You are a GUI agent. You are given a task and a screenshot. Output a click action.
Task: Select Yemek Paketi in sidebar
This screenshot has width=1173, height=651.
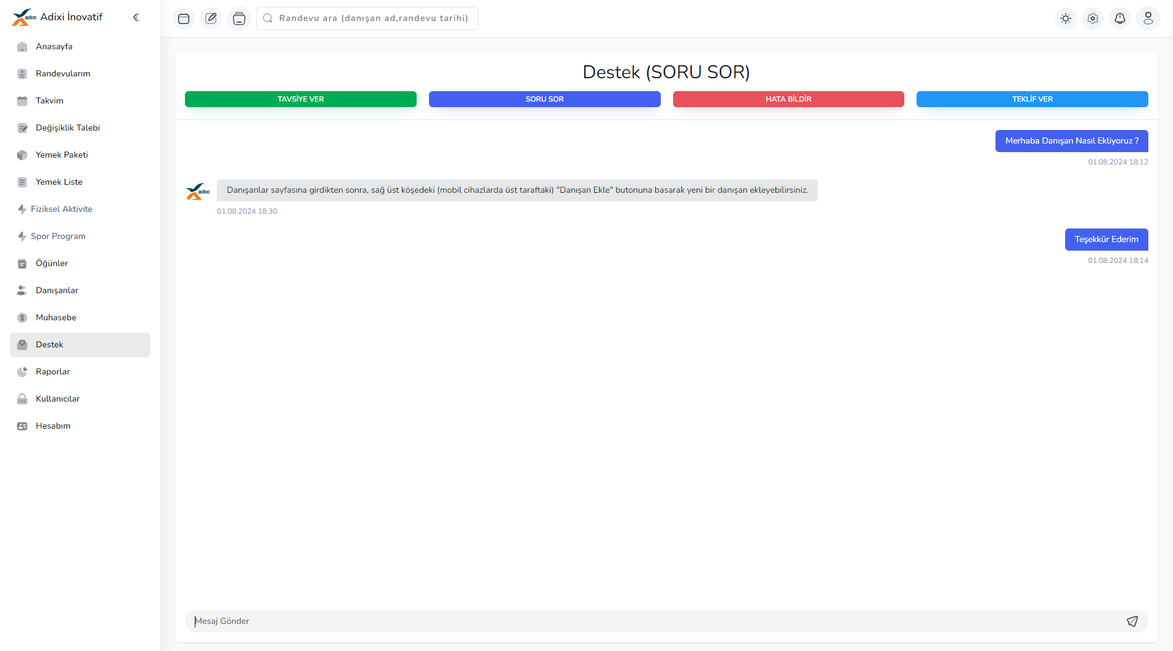(80, 155)
